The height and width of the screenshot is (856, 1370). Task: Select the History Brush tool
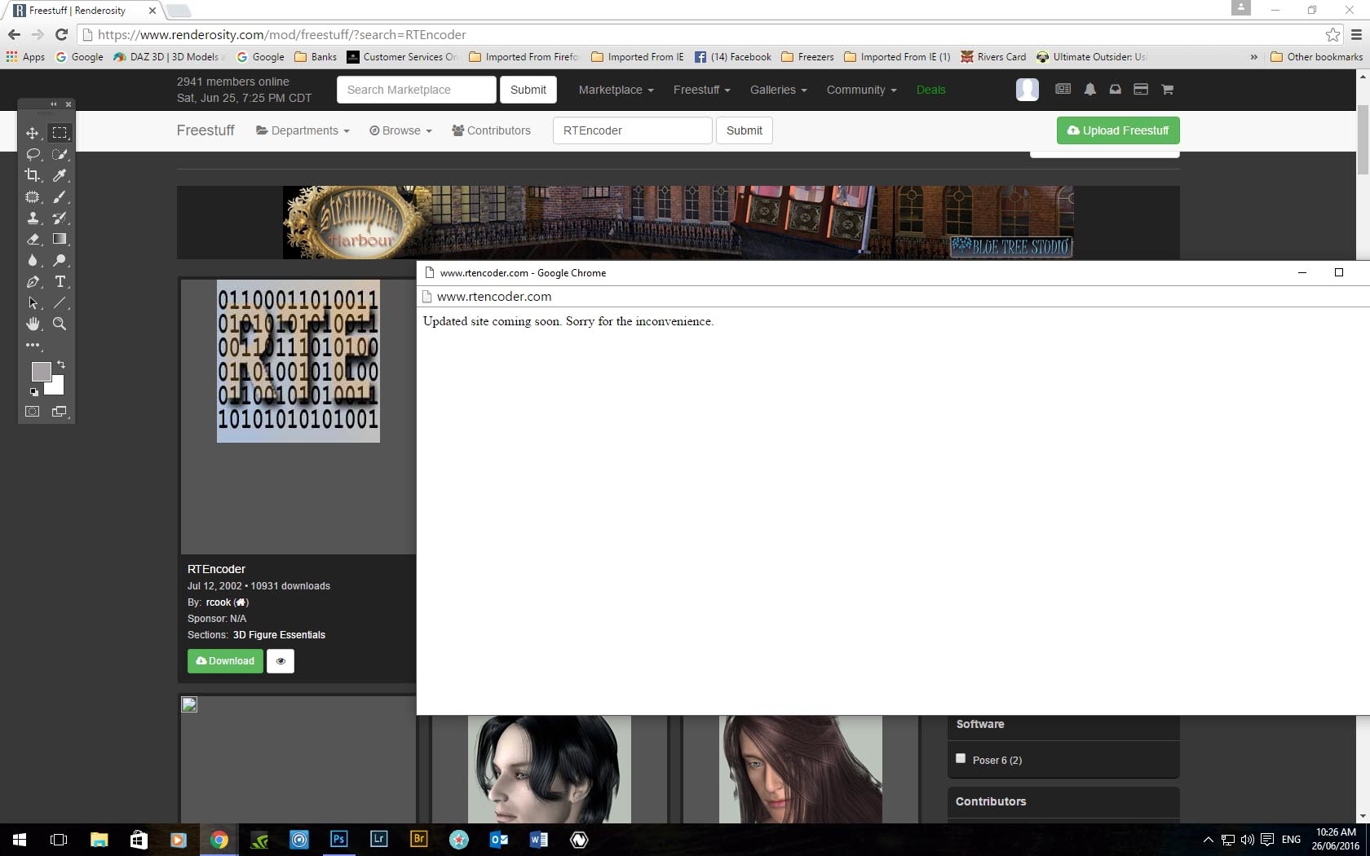pos(60,218)
